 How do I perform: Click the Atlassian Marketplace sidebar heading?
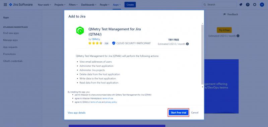(15, 27)
